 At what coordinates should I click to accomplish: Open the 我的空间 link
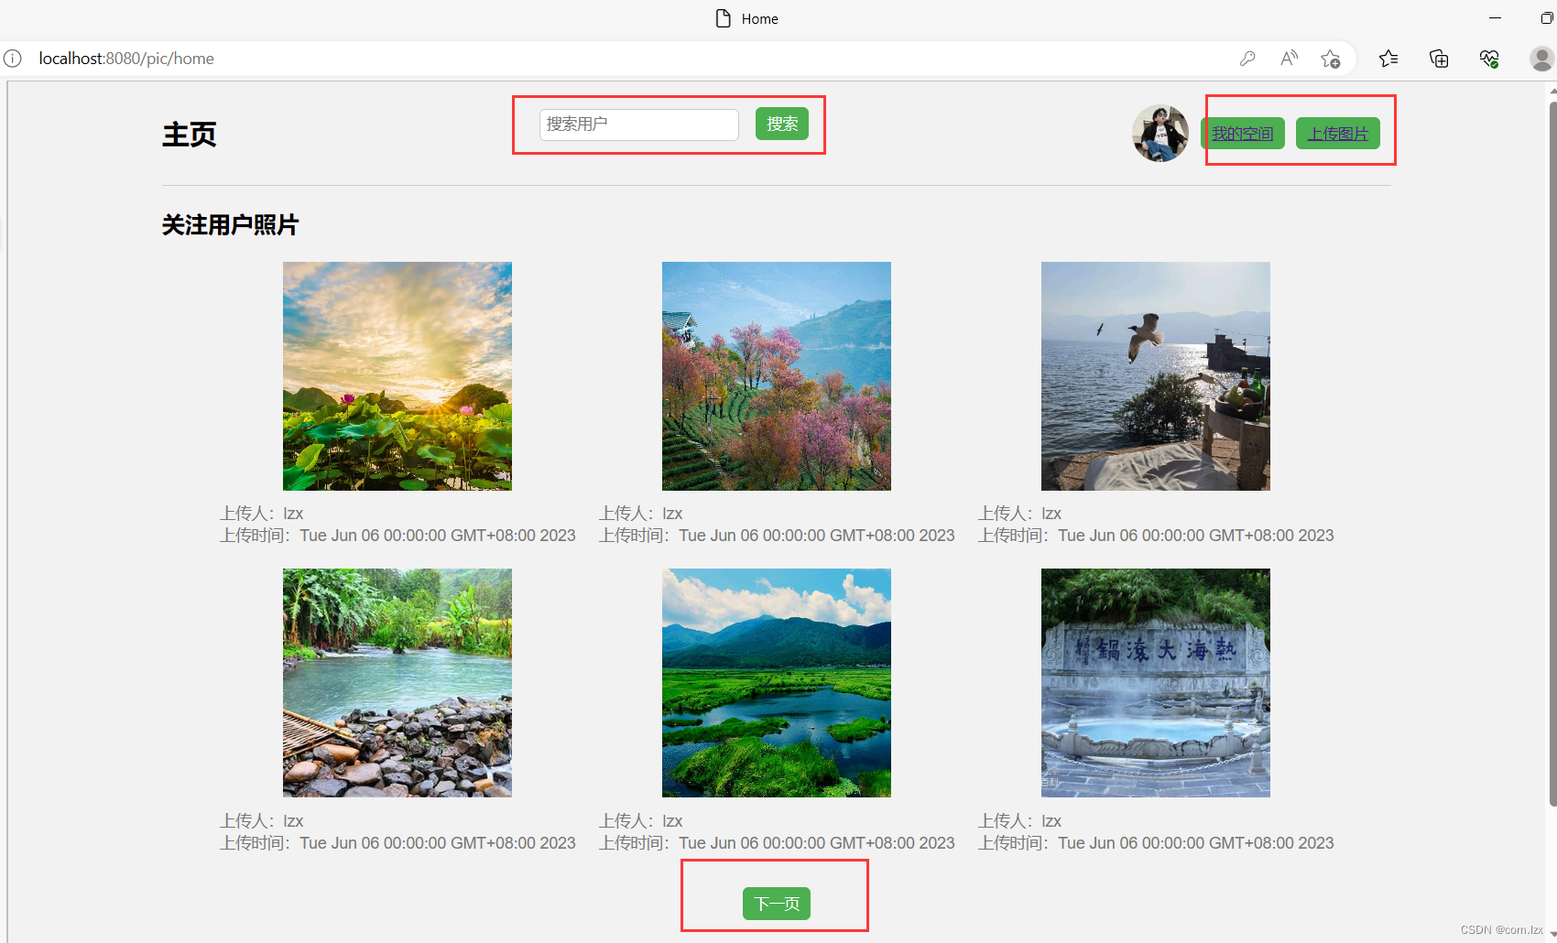pos(1243,134)
